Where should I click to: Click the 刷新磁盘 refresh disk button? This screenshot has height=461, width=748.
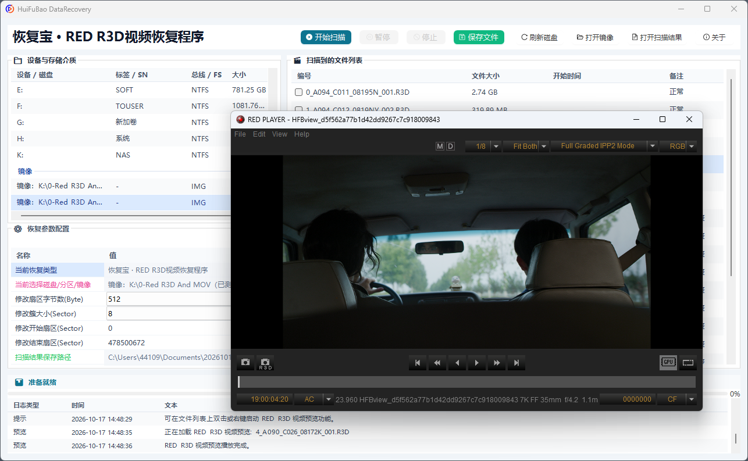[539, 37]
